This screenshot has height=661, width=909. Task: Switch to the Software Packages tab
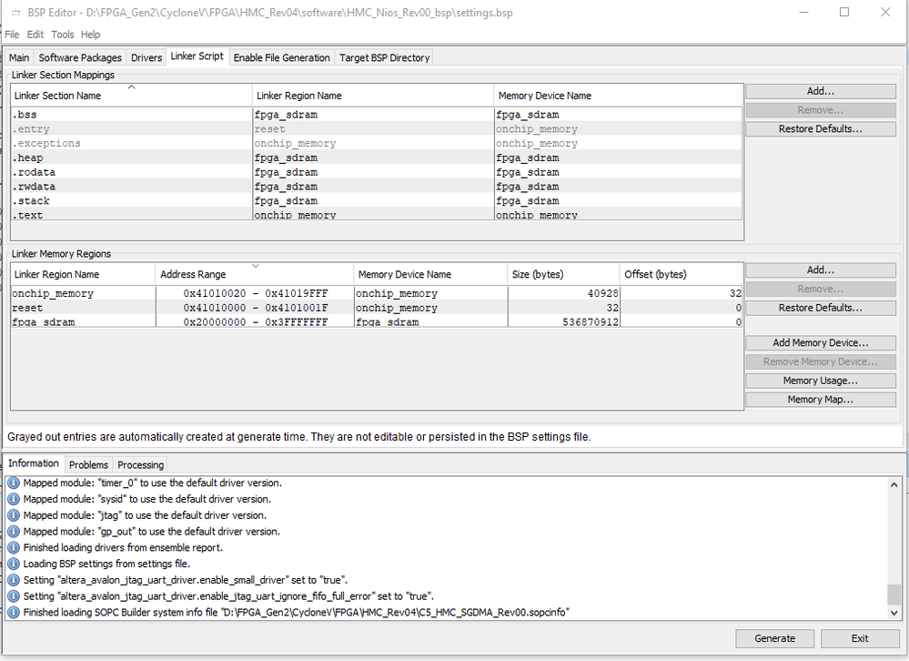pos(80,57)
